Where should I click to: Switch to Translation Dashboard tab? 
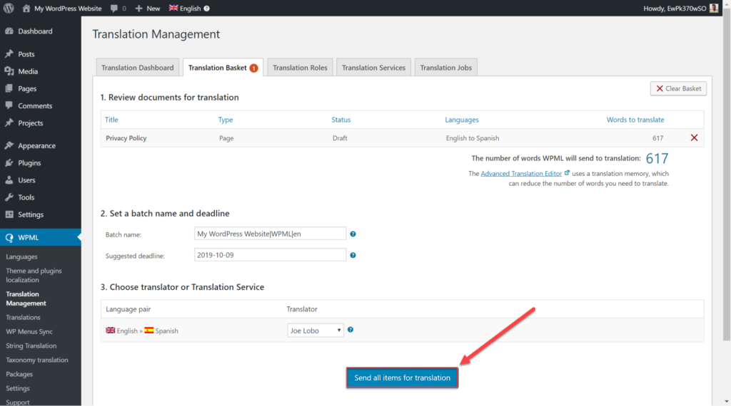(138, 68)
